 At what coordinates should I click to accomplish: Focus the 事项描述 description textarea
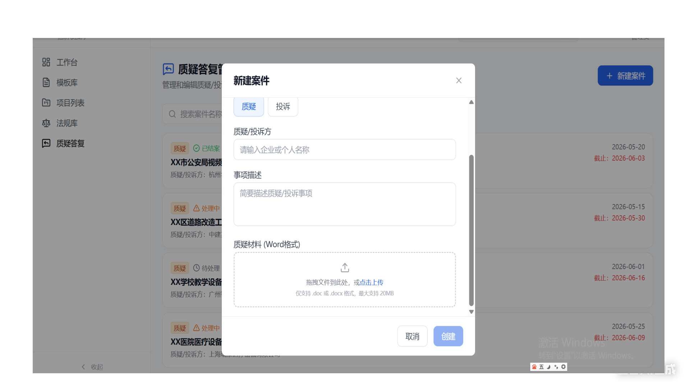pos(345,204)
